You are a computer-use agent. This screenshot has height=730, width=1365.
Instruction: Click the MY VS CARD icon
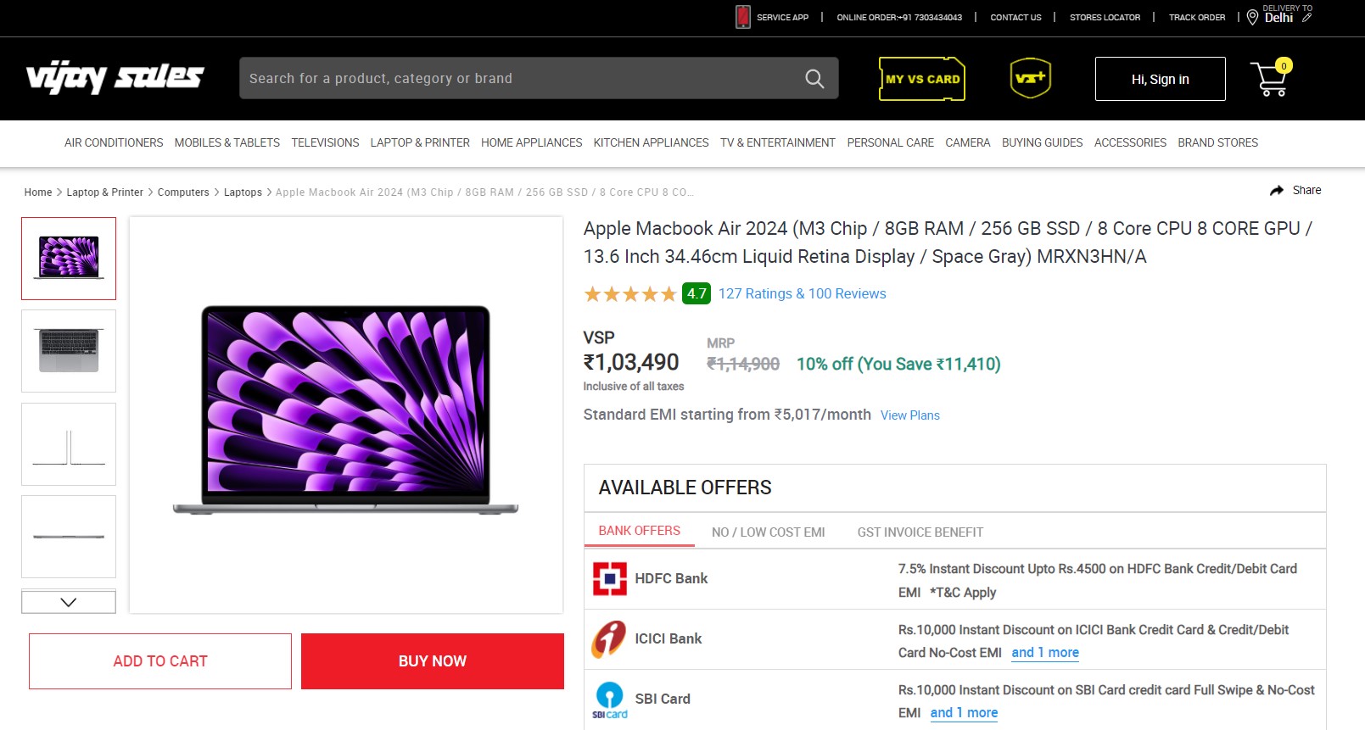(x=922, y=79)
